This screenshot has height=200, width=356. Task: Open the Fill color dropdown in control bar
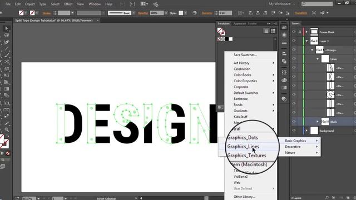(x=26, y=13)
